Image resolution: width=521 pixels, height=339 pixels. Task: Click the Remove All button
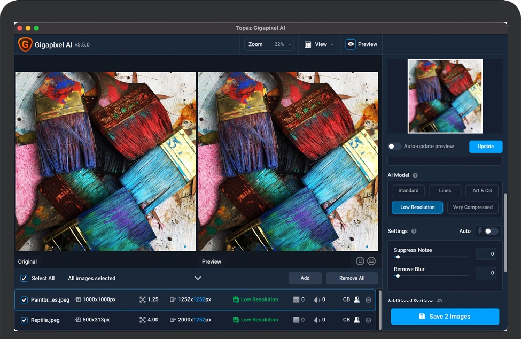[x=352, y=278]
